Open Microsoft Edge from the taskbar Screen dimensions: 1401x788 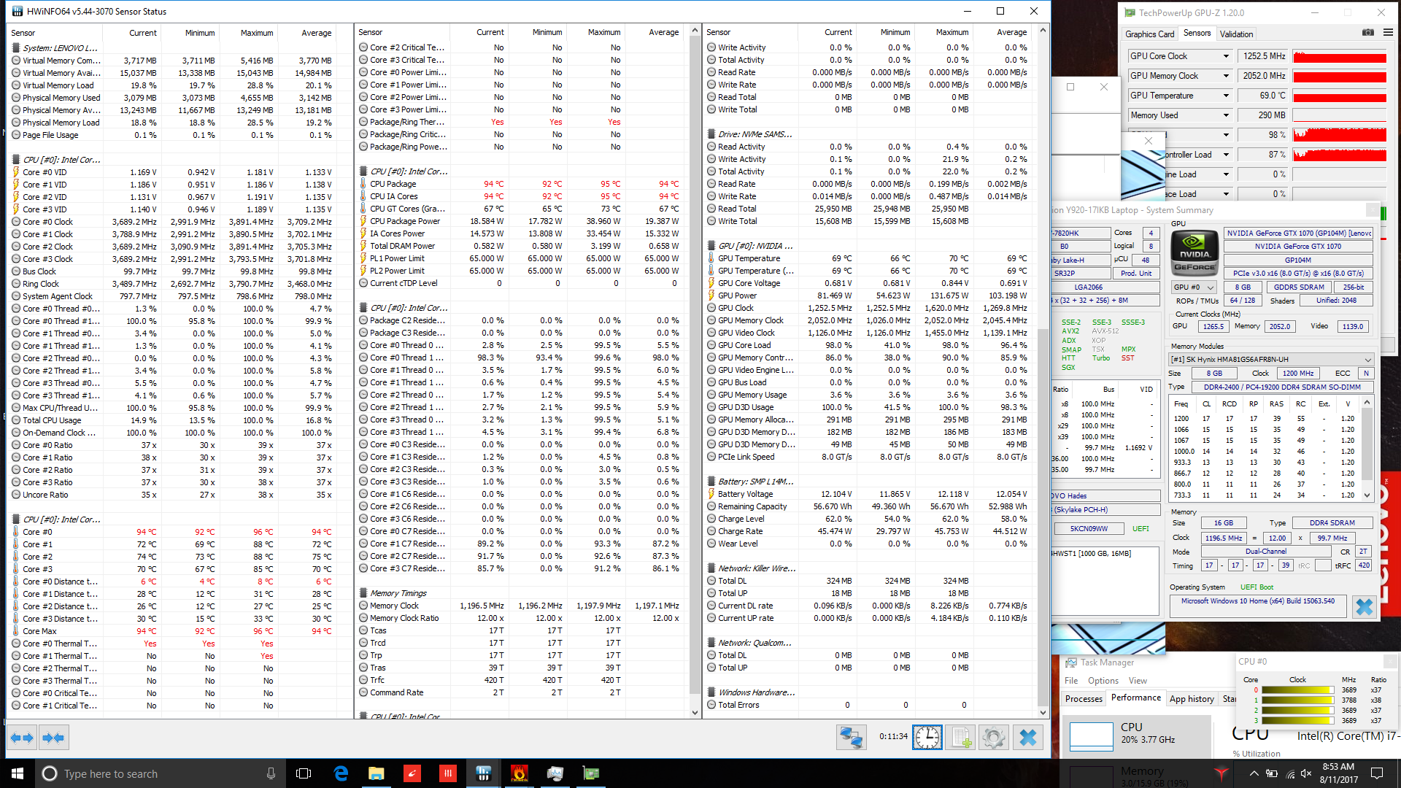coord(340,773)
